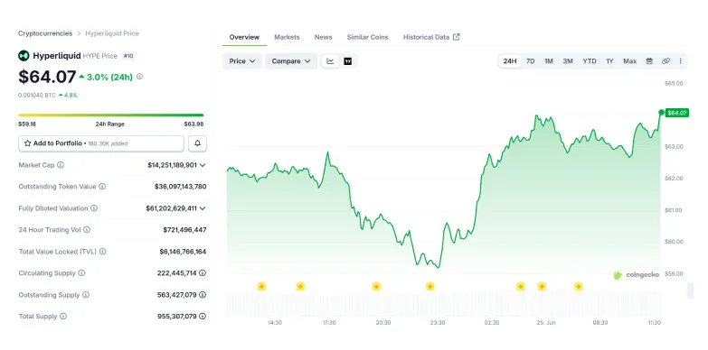The width and height of the screenshot is (708, 350).
Task: Click the chart link share icon
Action: [x=666, y=61]
